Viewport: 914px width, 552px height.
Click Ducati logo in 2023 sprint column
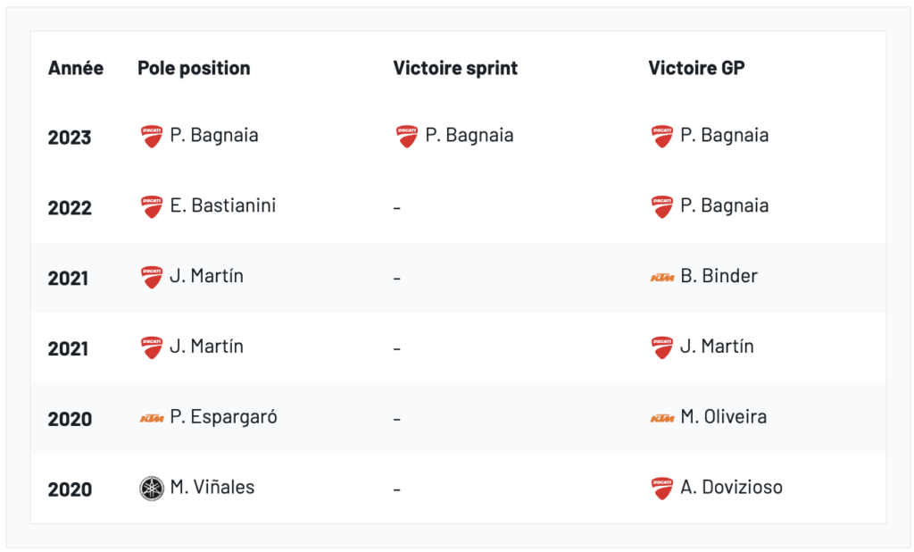pos(407,137)
